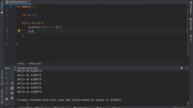Dump threads with the camera icon
The height and width of the screenshot is (108, 193).
point(7,83)
